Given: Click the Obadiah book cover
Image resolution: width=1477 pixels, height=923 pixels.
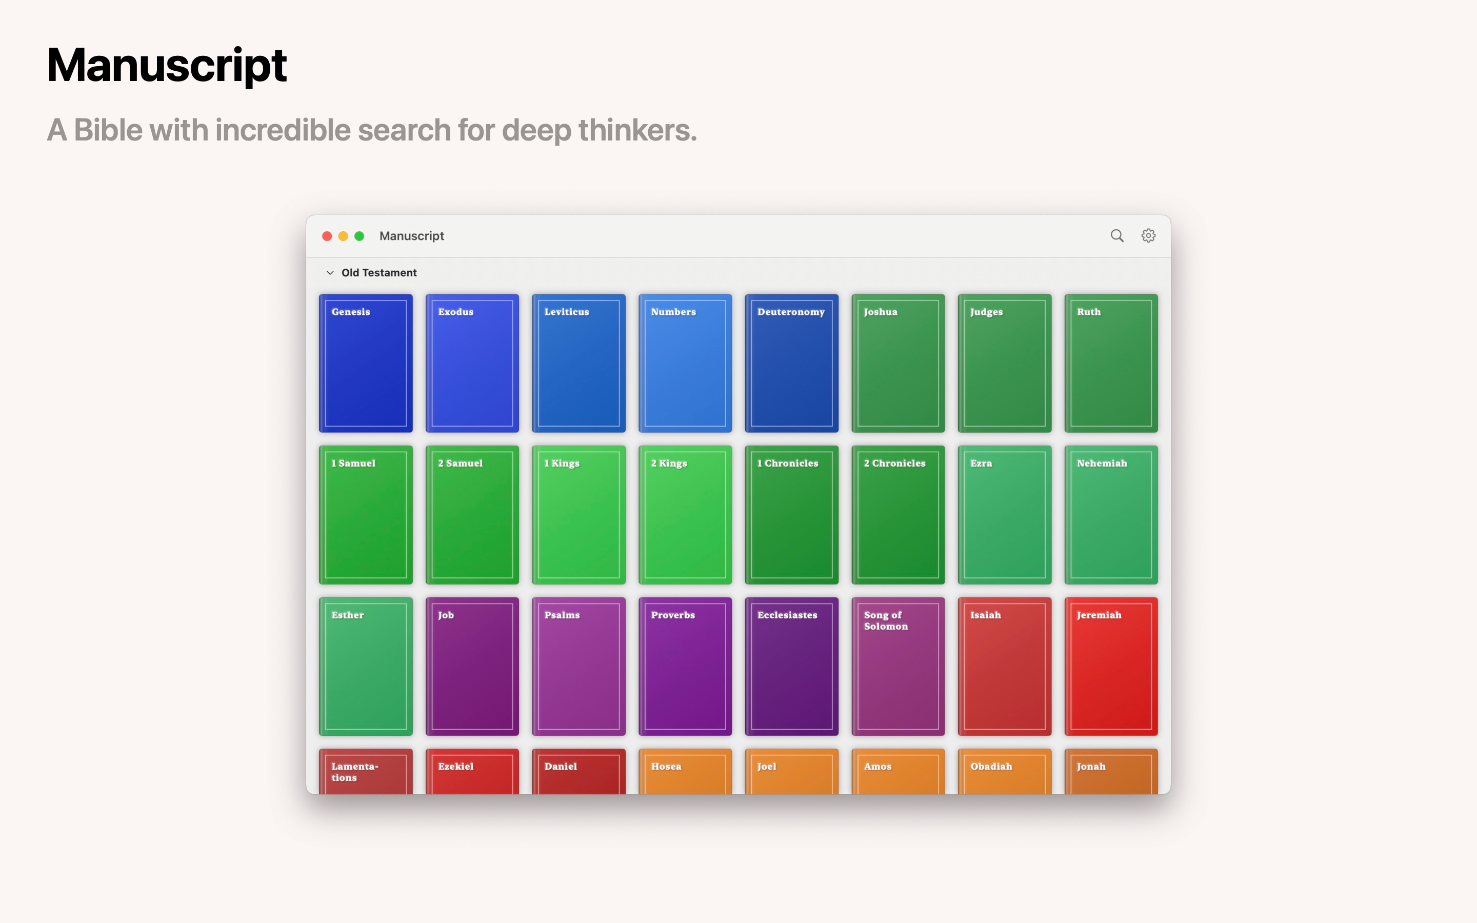Looking at the screenshot, I should [x=1005, y=771].
